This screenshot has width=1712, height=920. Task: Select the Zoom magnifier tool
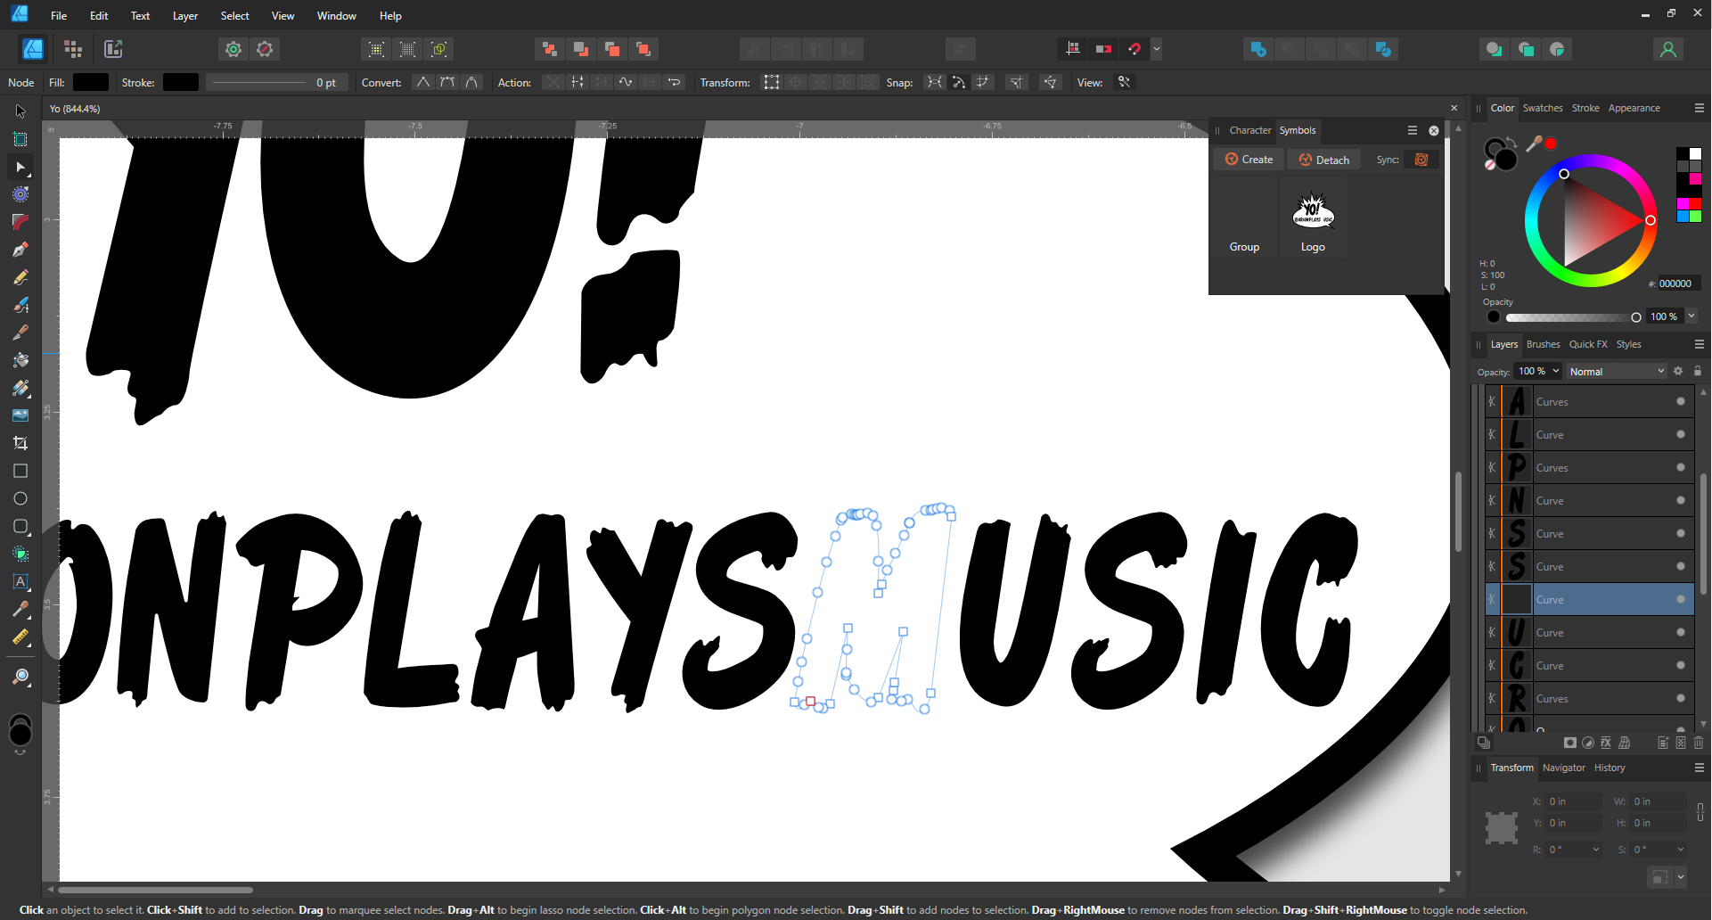[20, 678]
